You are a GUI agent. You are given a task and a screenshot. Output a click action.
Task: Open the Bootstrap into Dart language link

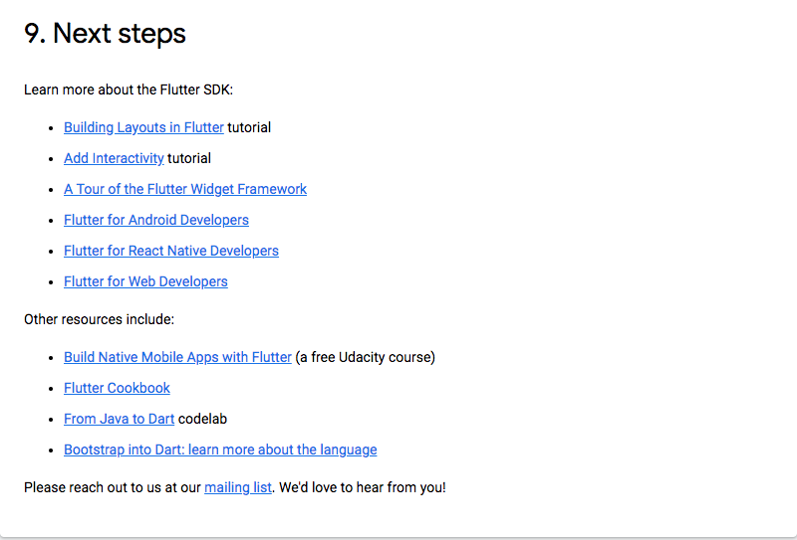[220, 450]
